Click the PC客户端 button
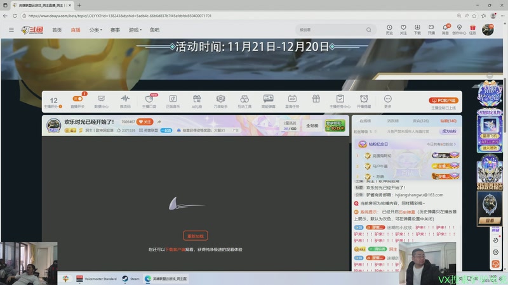This screenshot has height=285, width=508. [x=443, y=101]
